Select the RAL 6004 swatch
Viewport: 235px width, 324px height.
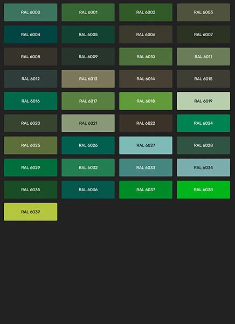point(31,35)
